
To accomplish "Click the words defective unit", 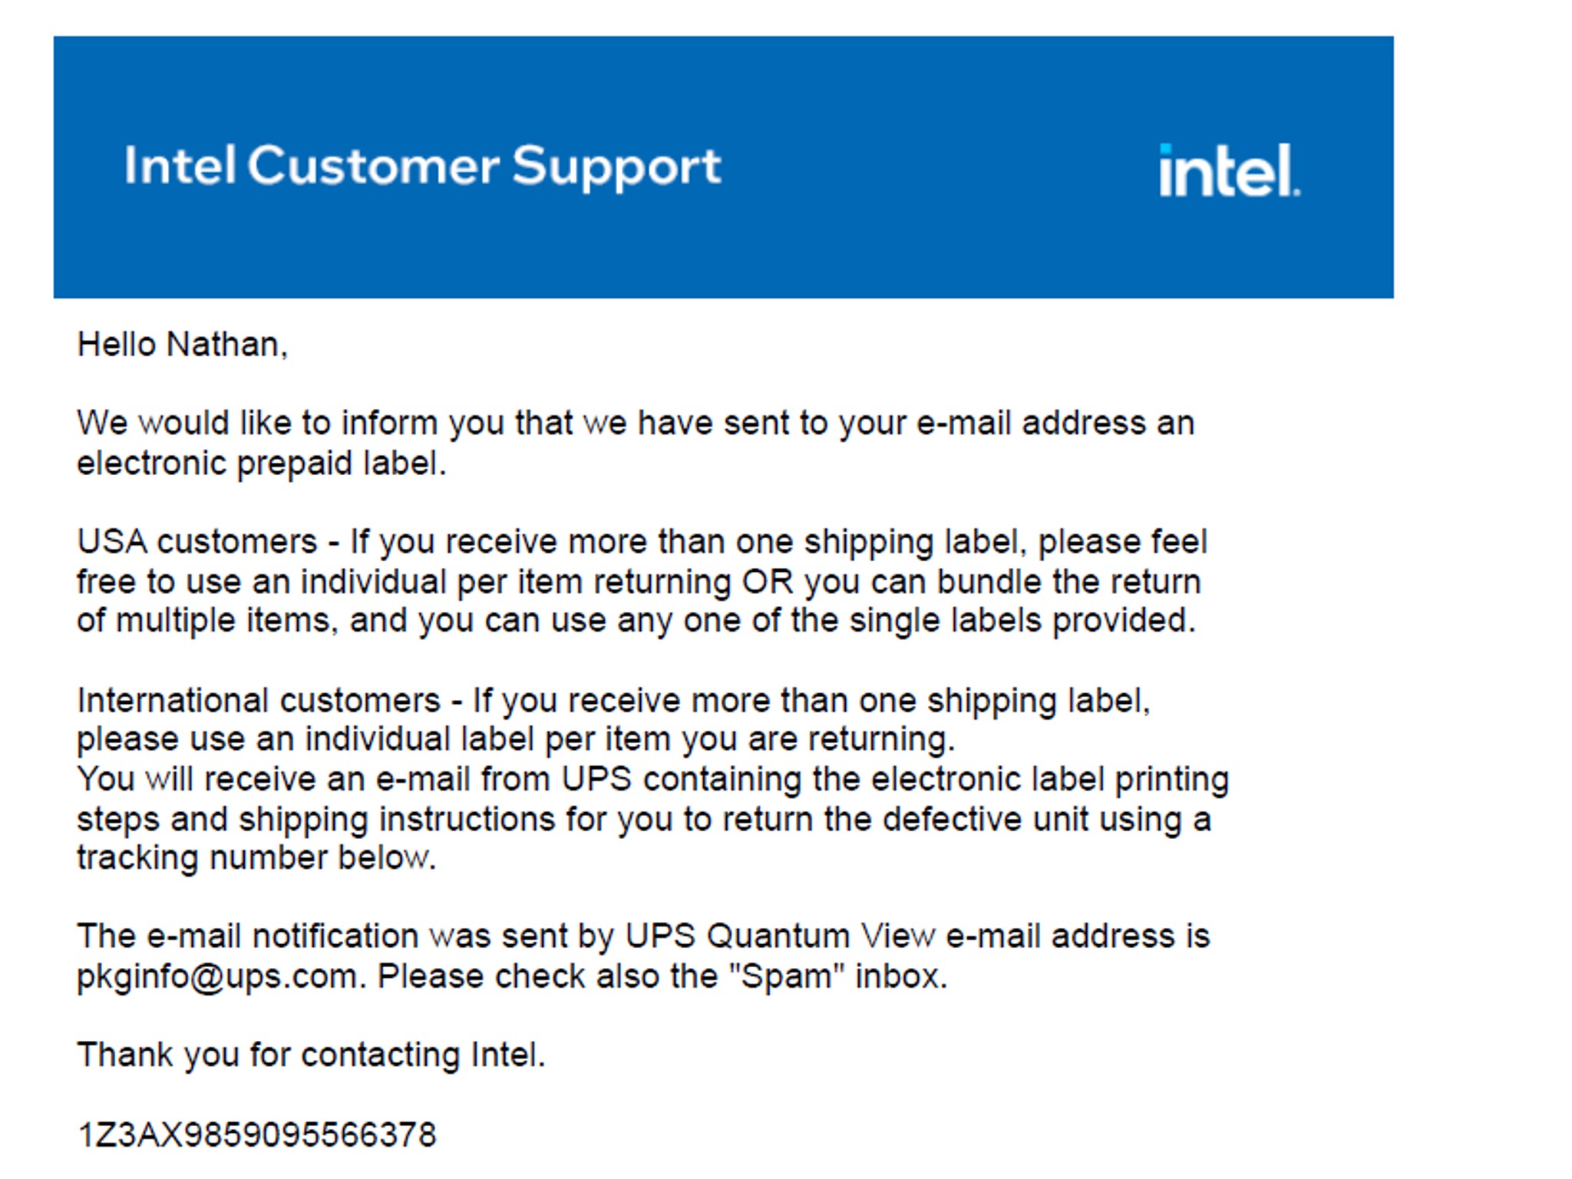I will point(986,819).
